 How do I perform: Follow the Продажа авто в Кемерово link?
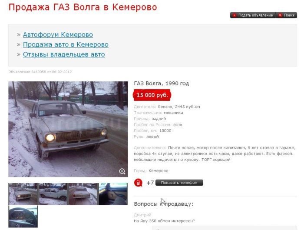click(66, 44)
